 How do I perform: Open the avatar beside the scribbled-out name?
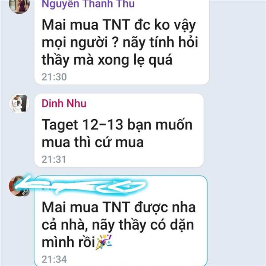pos(19,186)
